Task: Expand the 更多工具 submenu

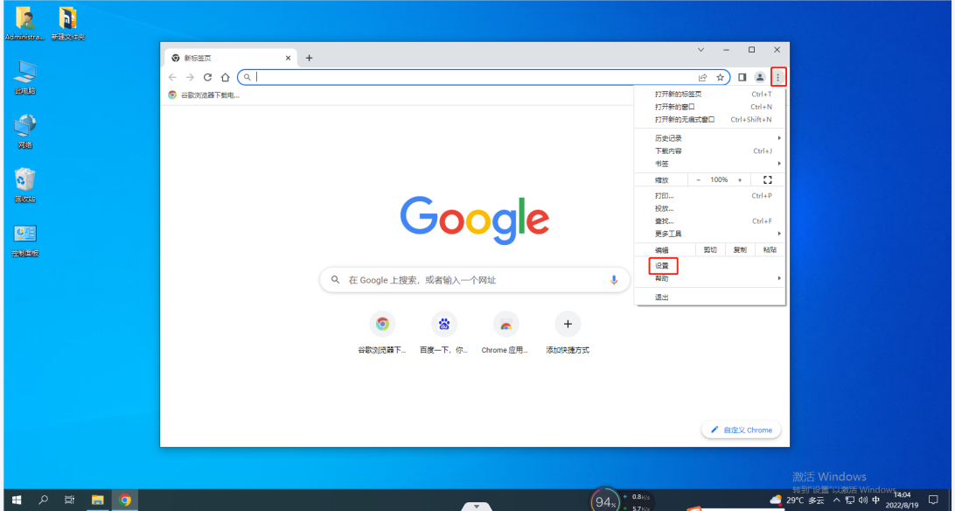Action: 709,234
